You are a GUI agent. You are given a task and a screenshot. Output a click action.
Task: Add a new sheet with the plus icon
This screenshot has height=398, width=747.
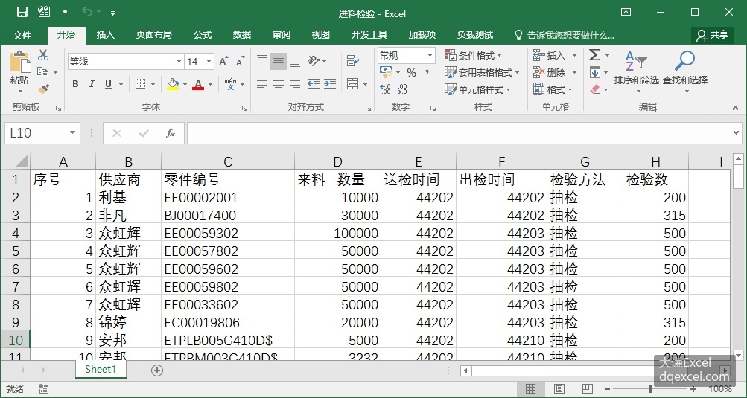click(x=156, y=370)
